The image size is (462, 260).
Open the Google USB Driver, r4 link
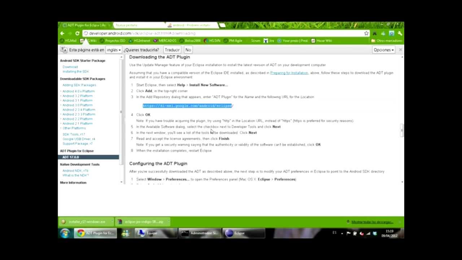(x=79, y=139)
